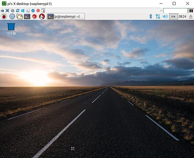Open VNC viewer settings gear icon

pos(13,11)
